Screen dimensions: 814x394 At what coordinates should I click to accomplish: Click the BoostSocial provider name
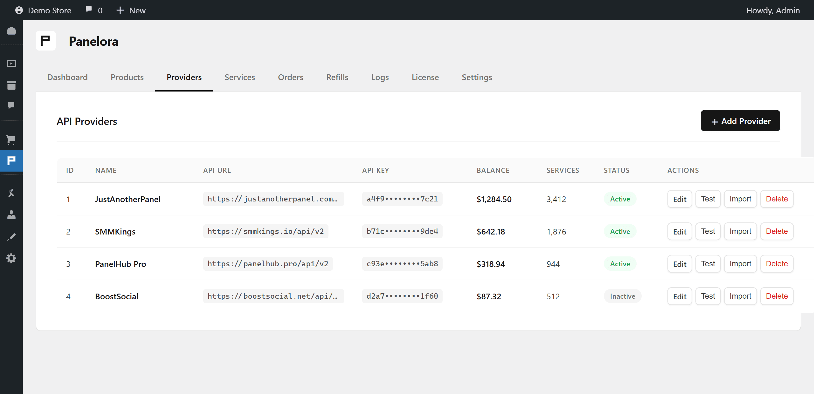click(117, 296)
